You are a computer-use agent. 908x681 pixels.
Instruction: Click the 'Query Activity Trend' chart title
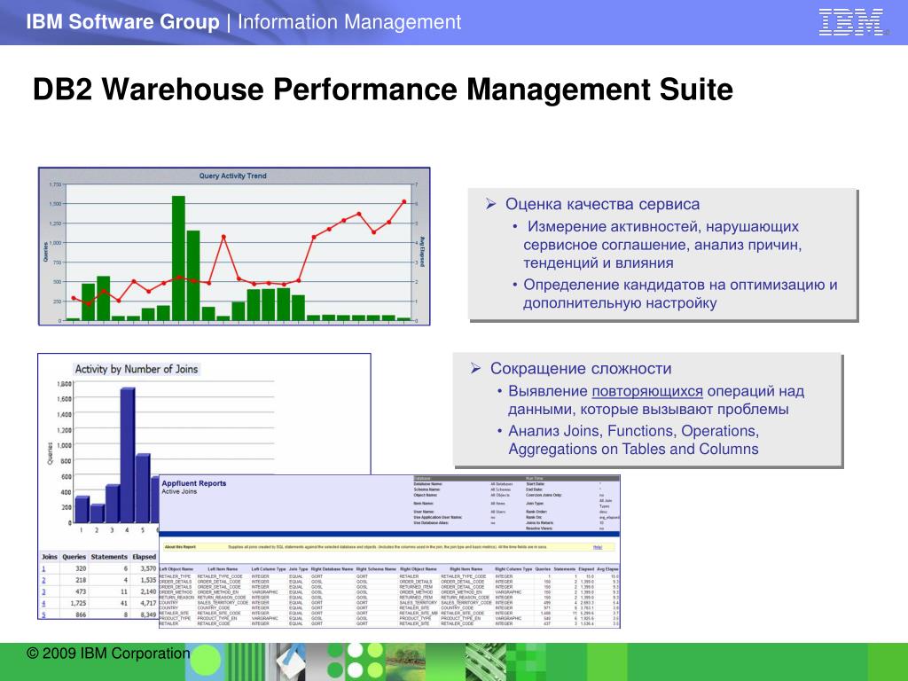(233, 176)
